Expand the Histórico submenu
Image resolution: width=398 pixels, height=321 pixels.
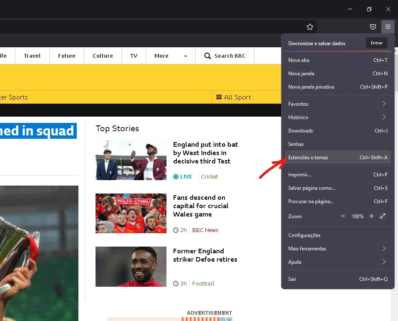[338, 117]
